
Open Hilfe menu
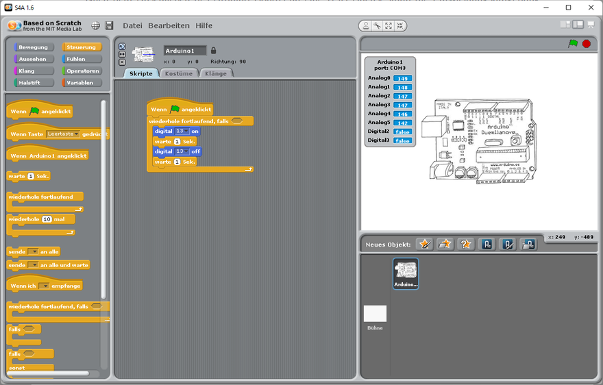(204, 25)
